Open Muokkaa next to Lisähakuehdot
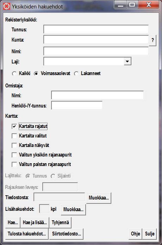162x245 pixels. (73, 209)
